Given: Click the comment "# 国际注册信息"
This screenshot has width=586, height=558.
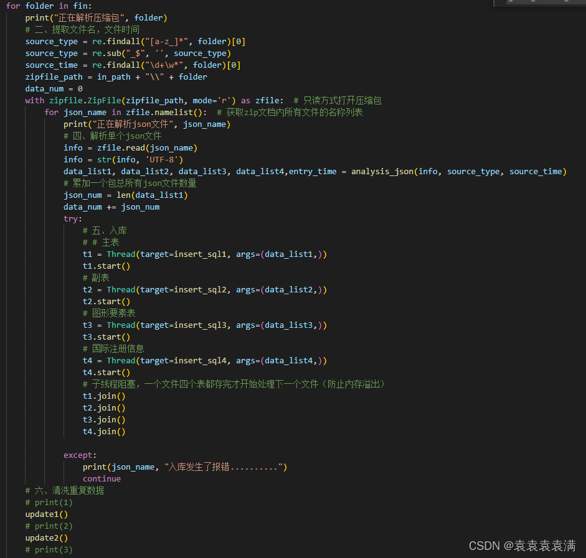Looking at the screenshot, I should (113, 348).
